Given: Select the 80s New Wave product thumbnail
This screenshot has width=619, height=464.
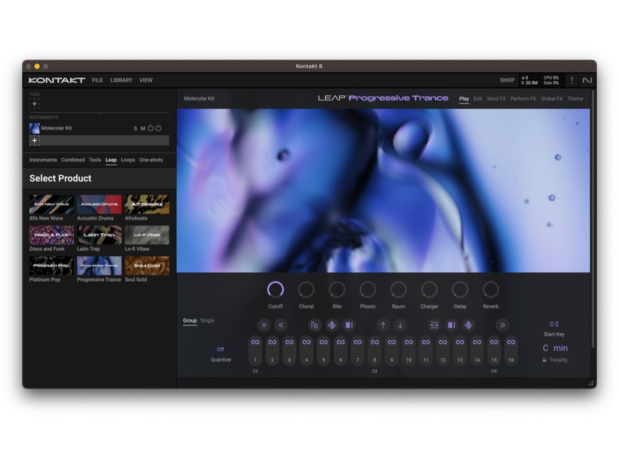Looking at the screenshot, I should pos(51,204).
